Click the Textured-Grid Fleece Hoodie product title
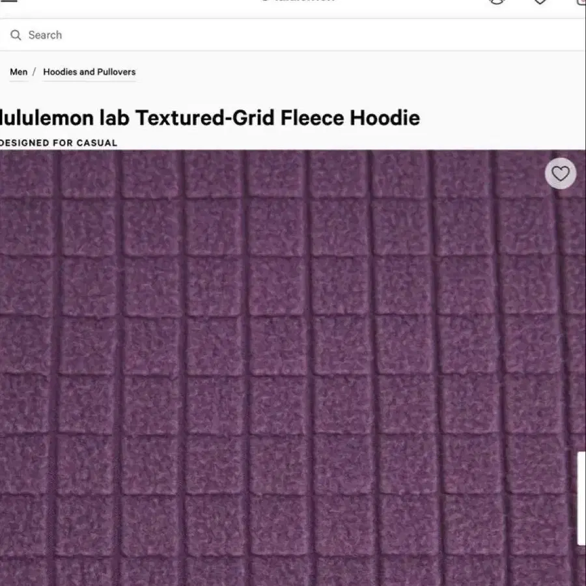This screenshot has width=586, height=586. [x=210, y=118]
